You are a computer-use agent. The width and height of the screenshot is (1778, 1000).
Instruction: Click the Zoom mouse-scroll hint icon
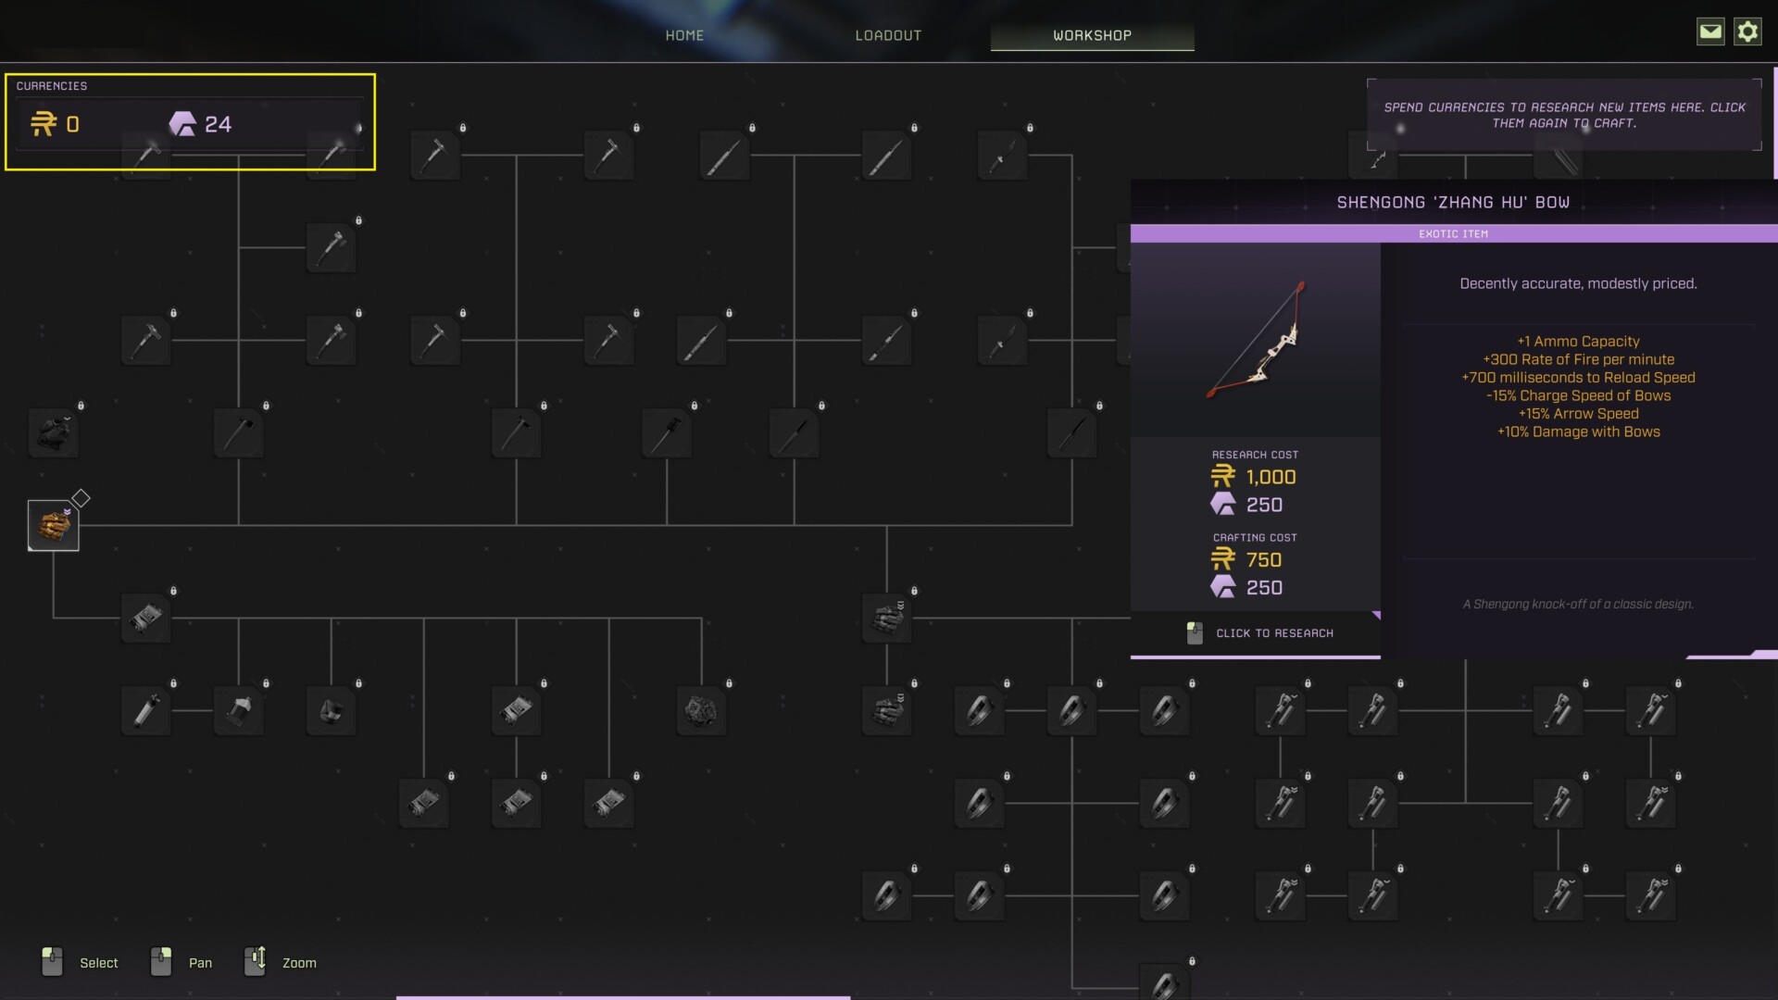pos(255,961)
